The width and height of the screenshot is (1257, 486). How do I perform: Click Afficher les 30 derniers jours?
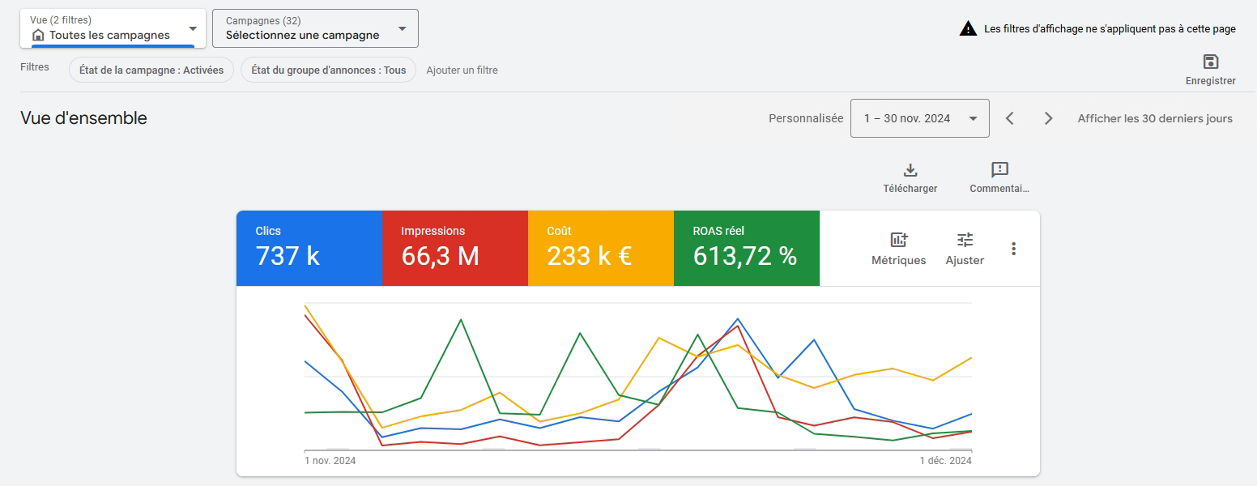coord(1154,118)
